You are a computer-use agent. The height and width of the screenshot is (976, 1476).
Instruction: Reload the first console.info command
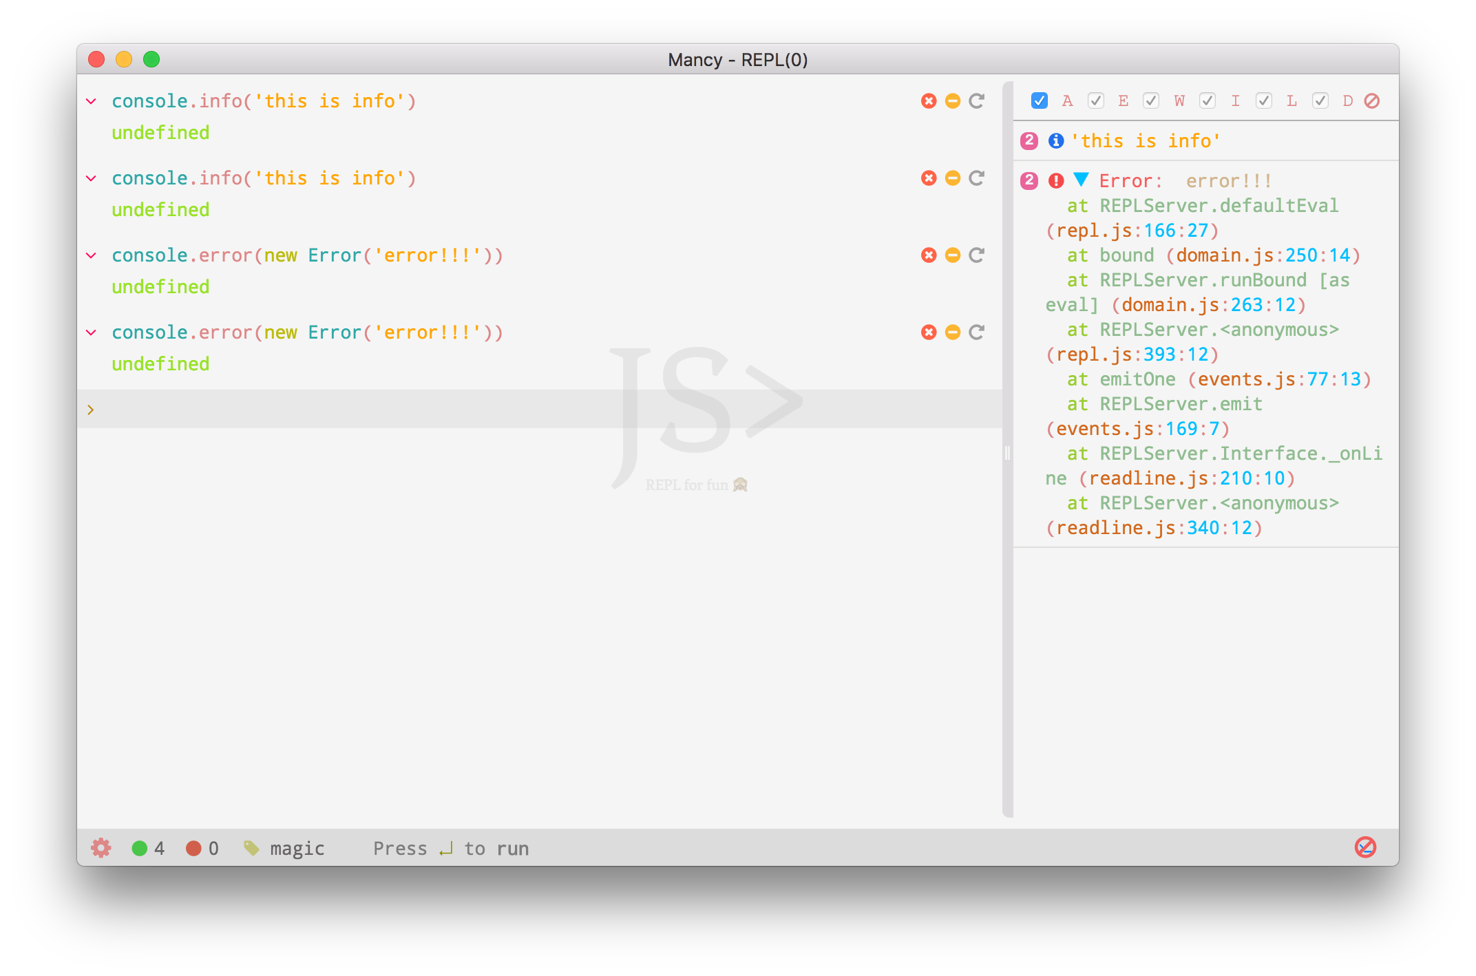[976, 101]
